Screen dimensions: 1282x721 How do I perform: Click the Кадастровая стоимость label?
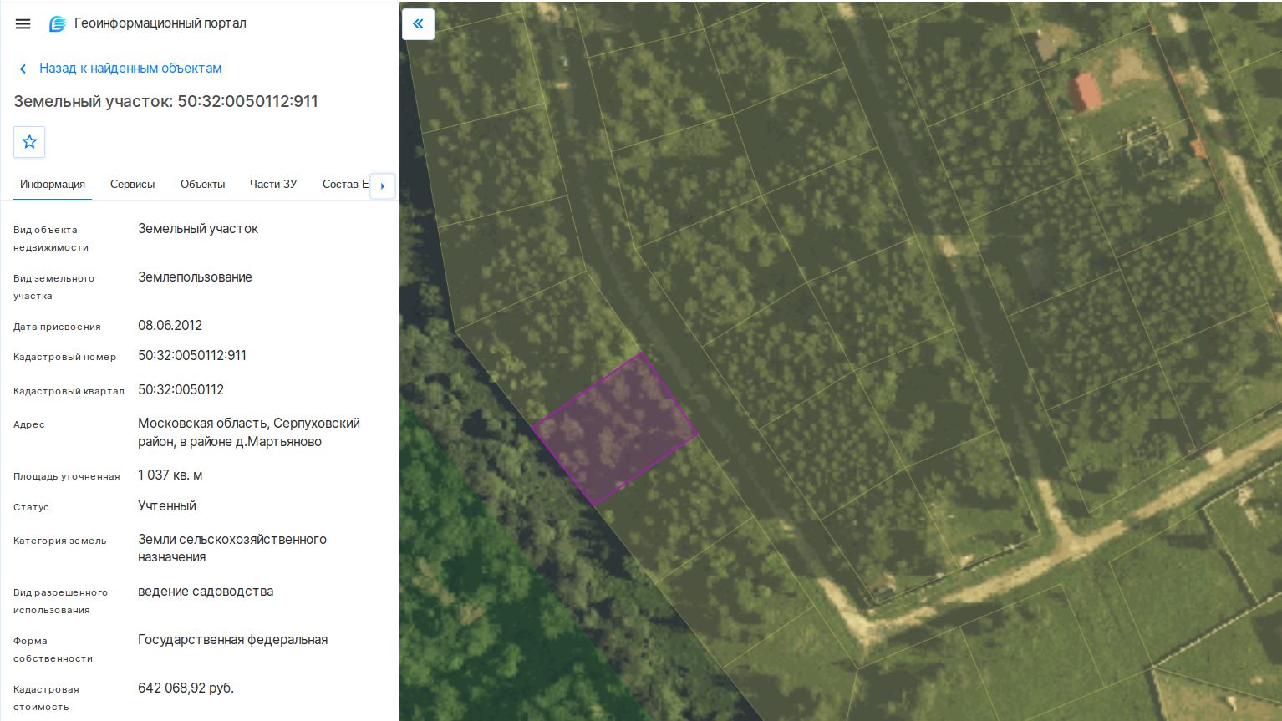(x=47, y=698)
